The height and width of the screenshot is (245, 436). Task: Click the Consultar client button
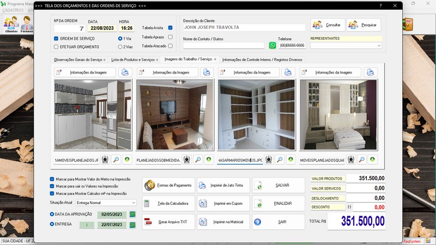[328, 25]
